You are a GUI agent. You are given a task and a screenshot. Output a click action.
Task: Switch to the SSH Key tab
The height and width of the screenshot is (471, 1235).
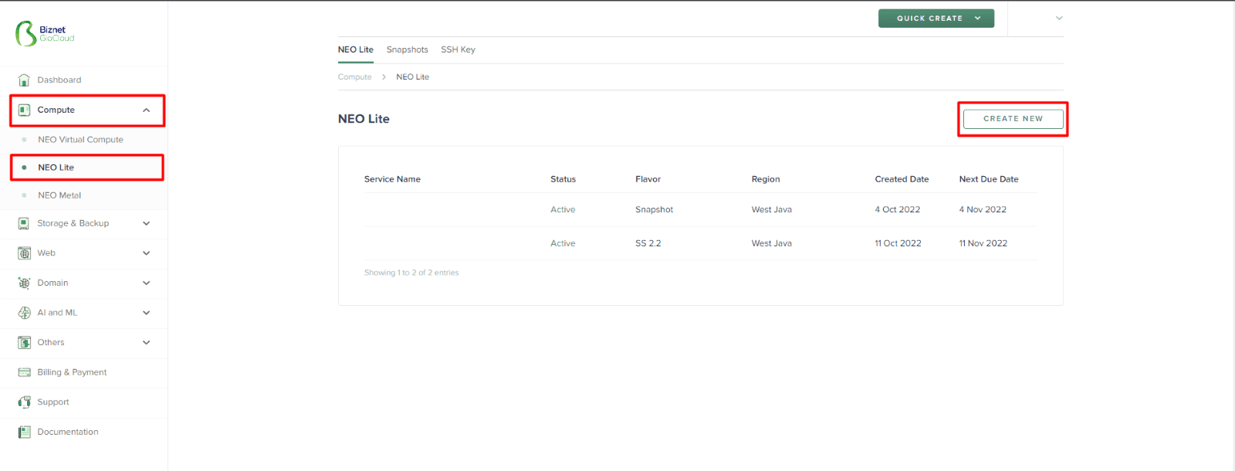click(x=458, y=49)
